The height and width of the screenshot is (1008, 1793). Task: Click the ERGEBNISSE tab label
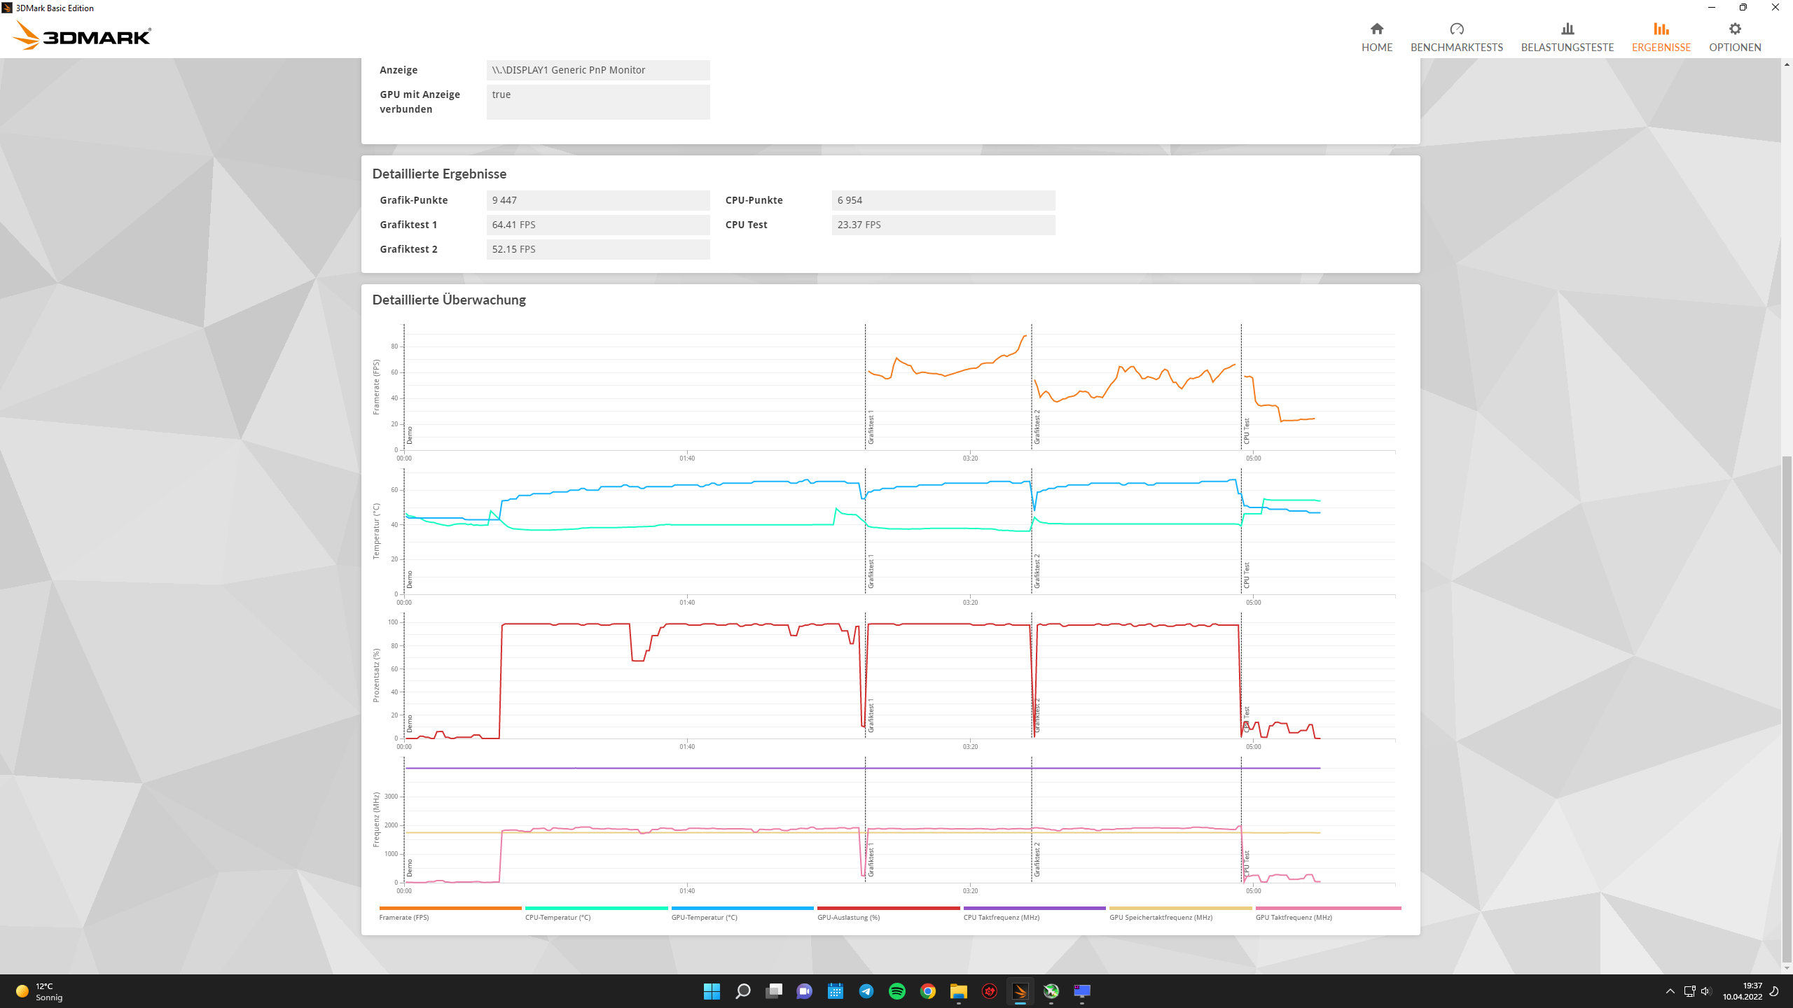1661,48
